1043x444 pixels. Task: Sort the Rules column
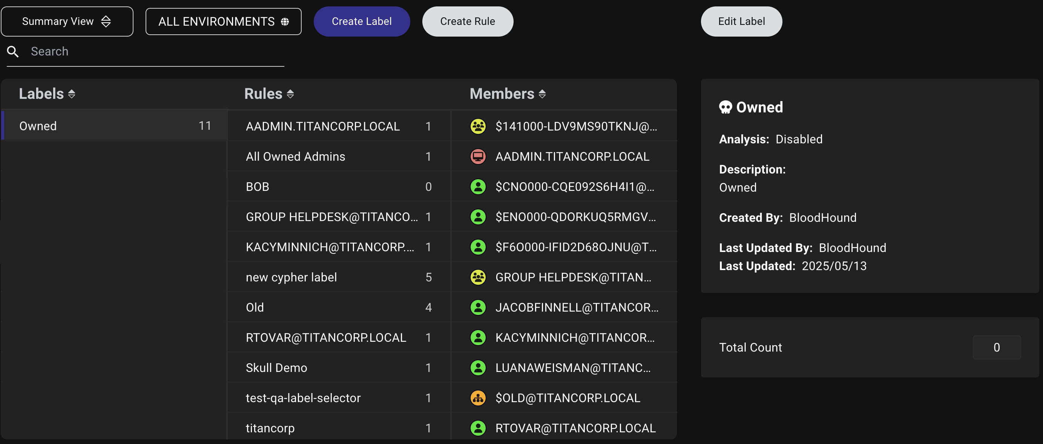coord(290,94)
